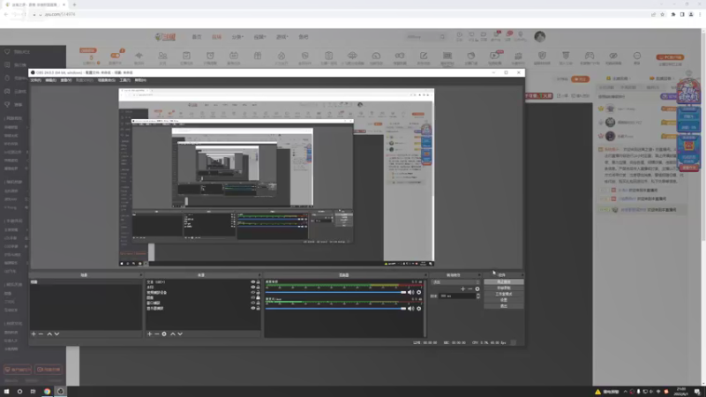This screenshot has height=397, width=706.
Task: Move the scene down in the Scenes panel
Action: [56, 334]
